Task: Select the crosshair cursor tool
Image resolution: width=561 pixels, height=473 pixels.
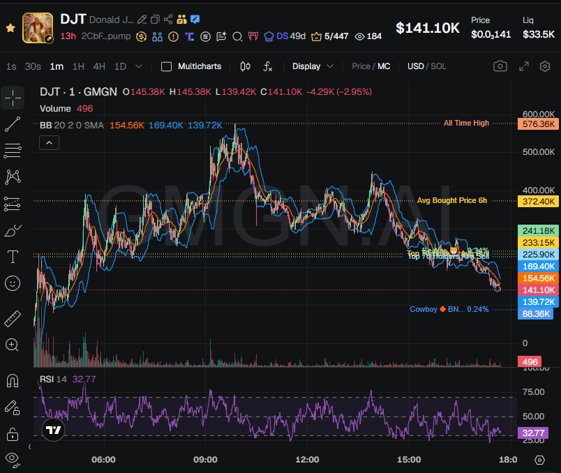Action: coord(13,98)
